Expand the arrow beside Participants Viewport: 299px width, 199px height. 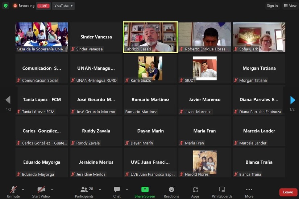click(x=100, y=190)
